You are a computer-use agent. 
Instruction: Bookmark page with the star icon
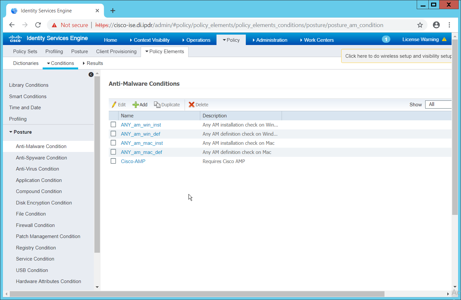click(420, 25)
